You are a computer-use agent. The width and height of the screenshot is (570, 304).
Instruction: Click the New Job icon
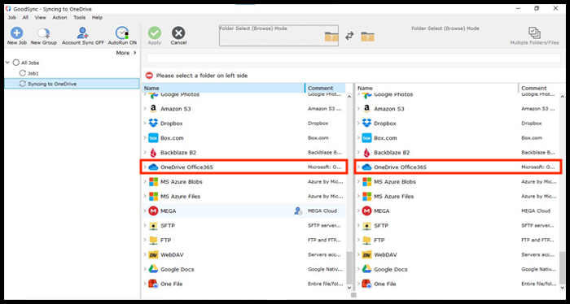click(x=17, y=33)
